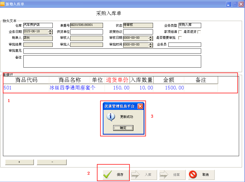
Task: Select product code cell 501
Action: pos(26,88)
